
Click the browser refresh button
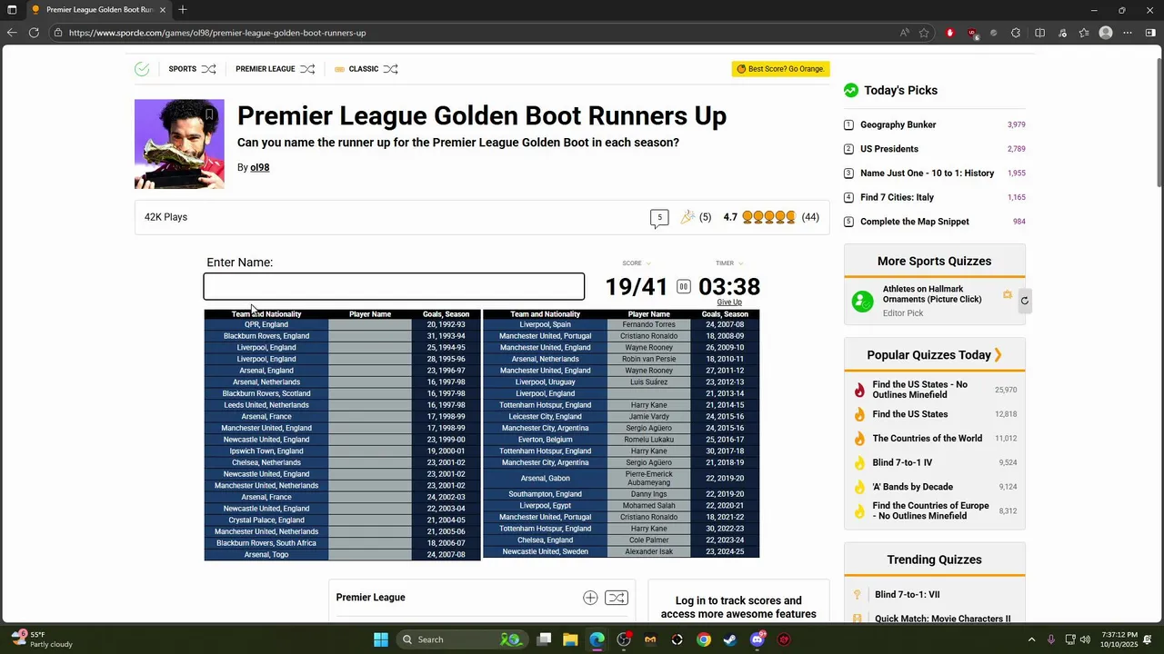pyautogui.click(x=34, y=33)
